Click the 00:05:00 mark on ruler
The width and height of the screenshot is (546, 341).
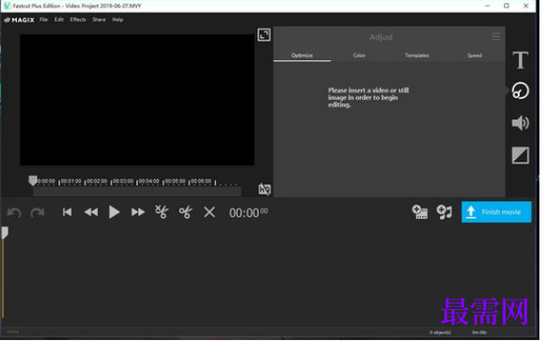tap(175, 181)
